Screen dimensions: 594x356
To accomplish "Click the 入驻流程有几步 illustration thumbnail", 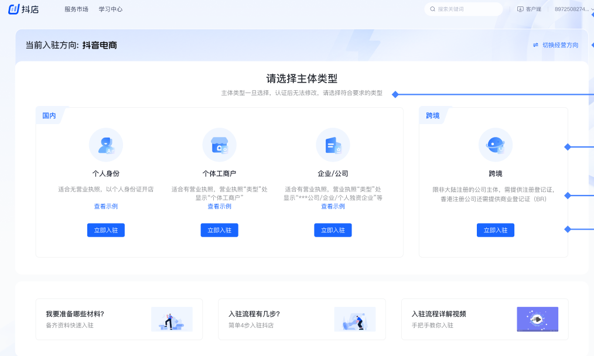I will [x=355, y=319].
